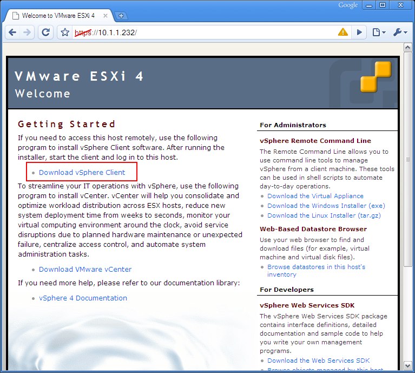This screenshot has width=415, height=373.
Task: Close the browser window
Action: click(401, 5)
